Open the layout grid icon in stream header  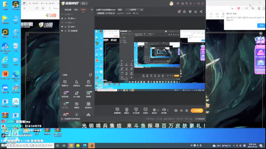190,12
